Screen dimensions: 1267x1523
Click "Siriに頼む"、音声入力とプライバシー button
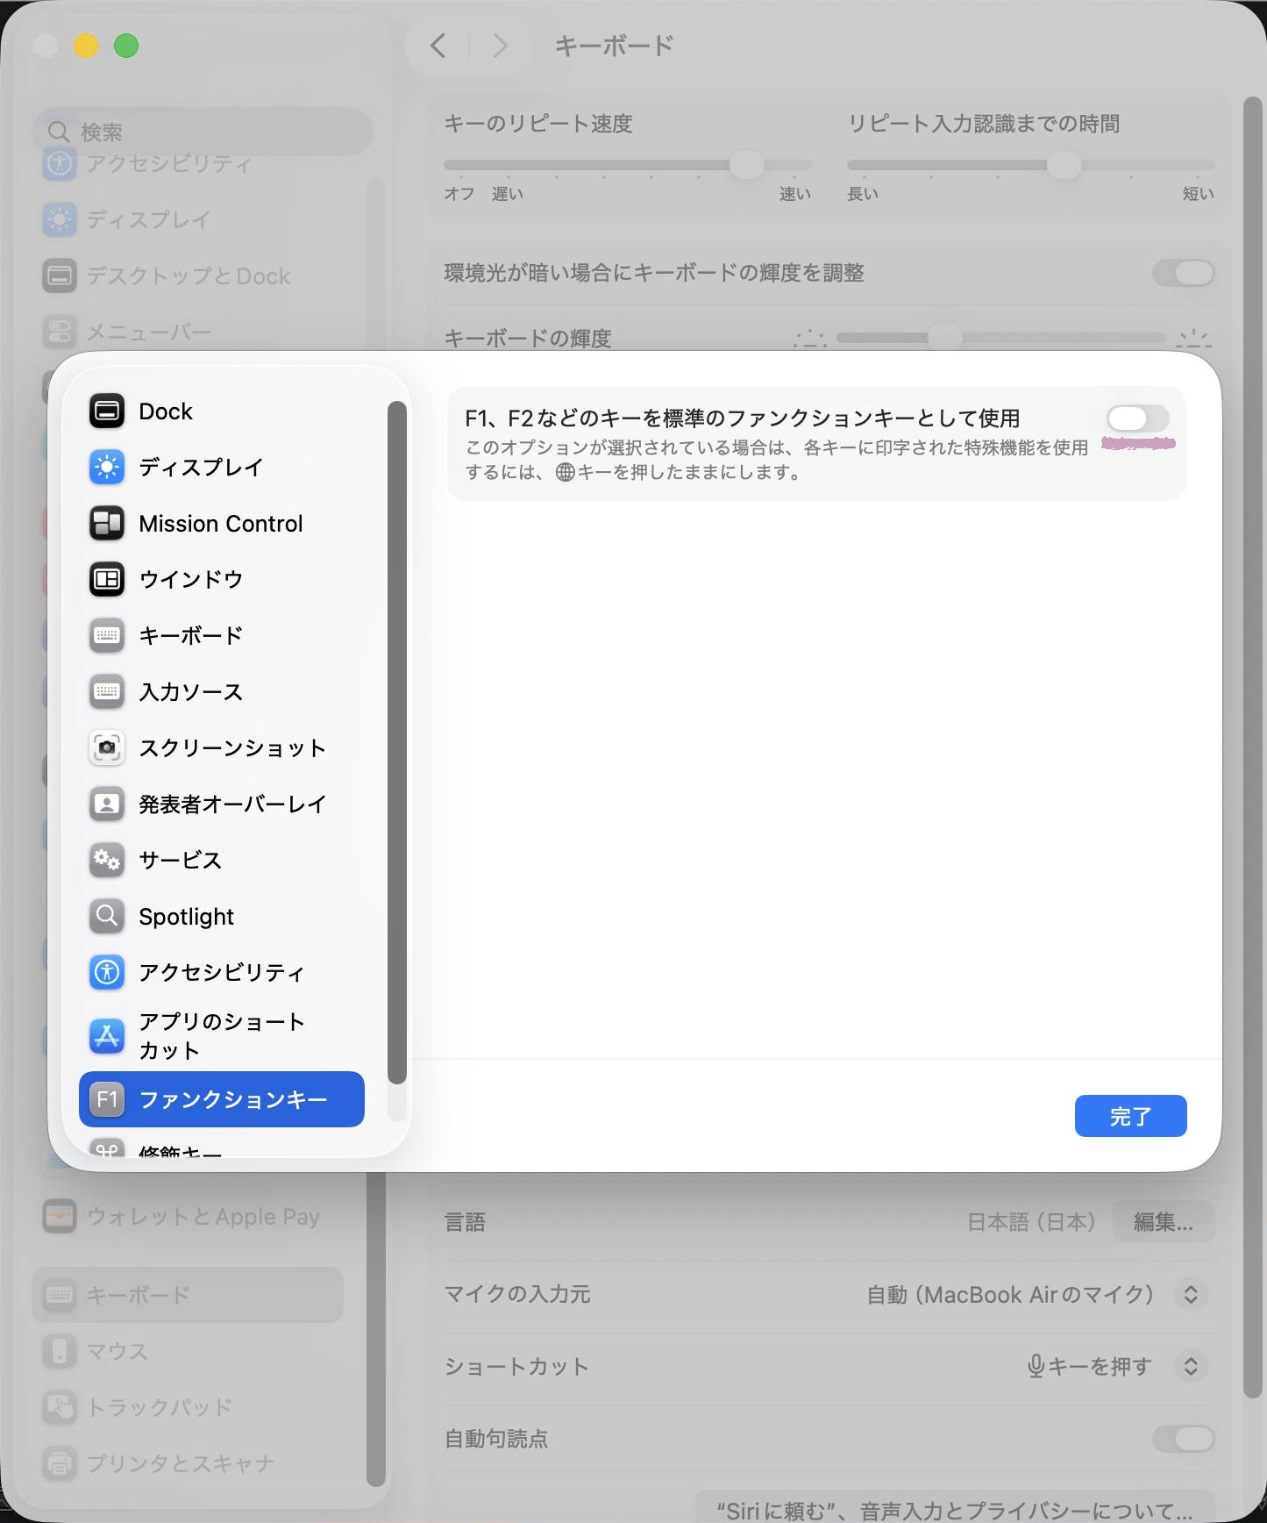tap(955, 1509)
